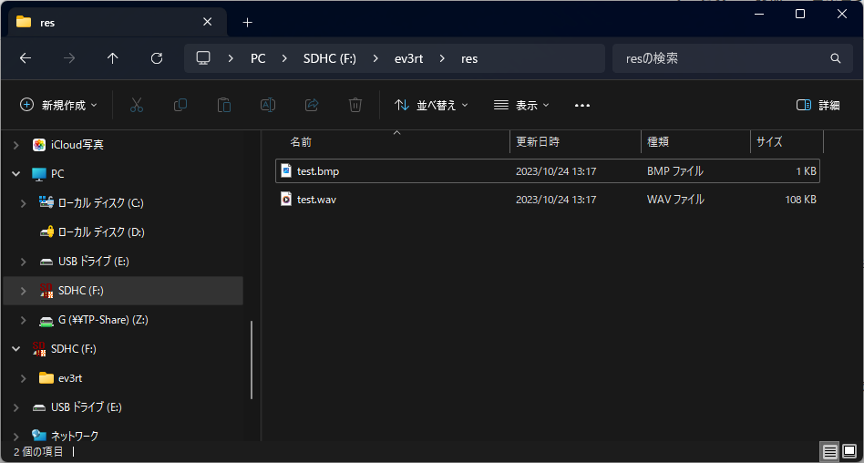Expand the ev3rt folder node
Image resolution: width=864 pixels, height=463 pixels.
point(23,378)
